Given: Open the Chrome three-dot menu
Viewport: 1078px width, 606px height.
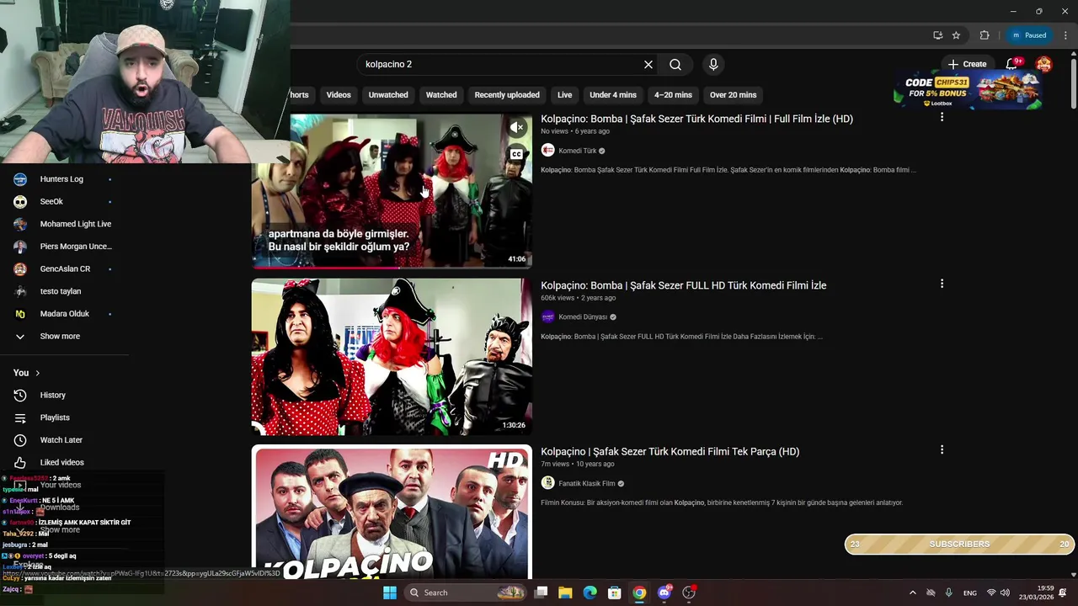Looking at the screenshot, I should pyautogui.click(x=1066, y=35).
